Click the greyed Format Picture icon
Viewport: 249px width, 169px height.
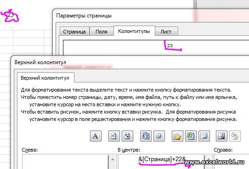point(235,136)
